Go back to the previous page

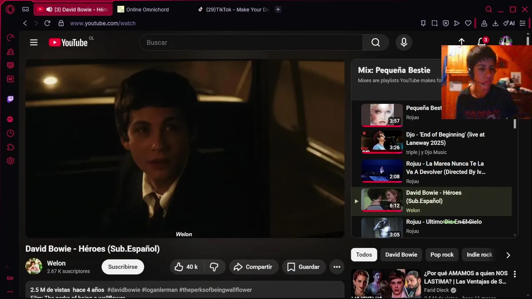(x=25, y=23)
